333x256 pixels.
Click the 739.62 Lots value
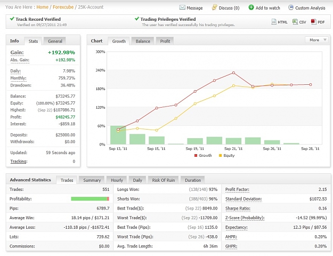click(103, 237)
